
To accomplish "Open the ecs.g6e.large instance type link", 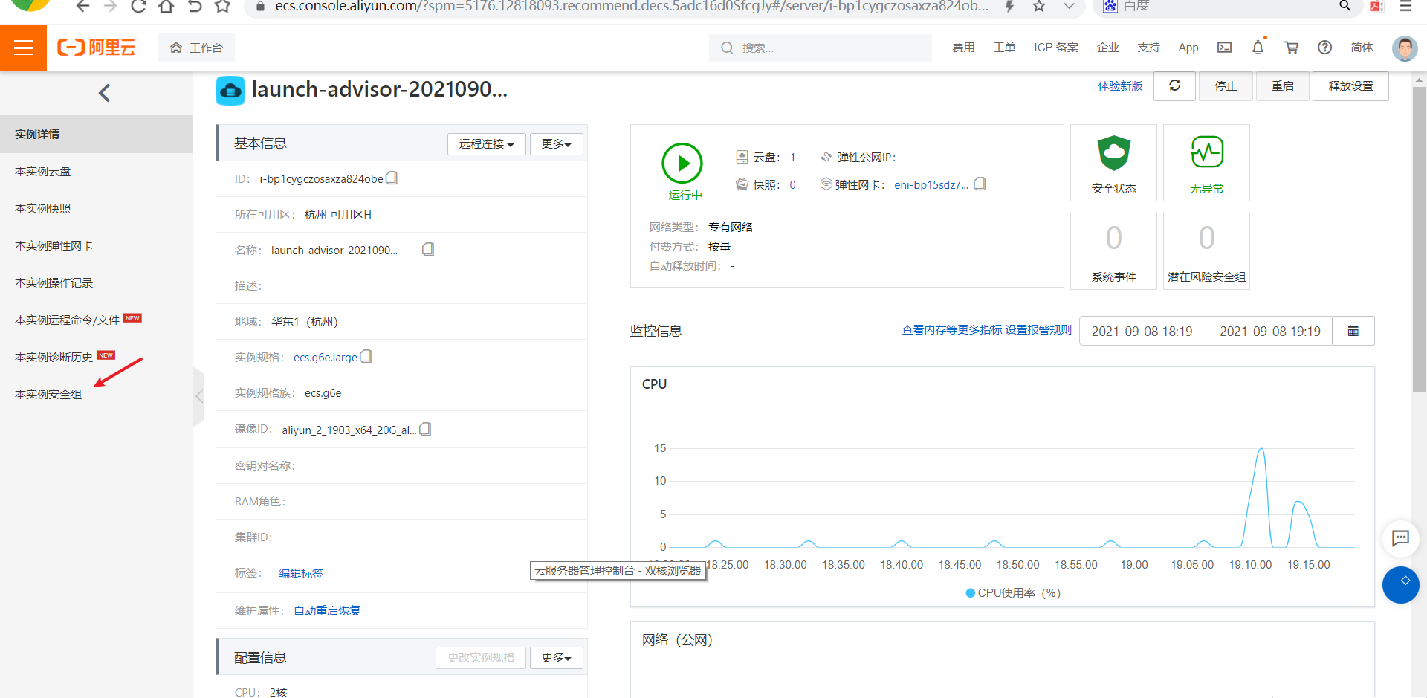I will pos(325,358).
